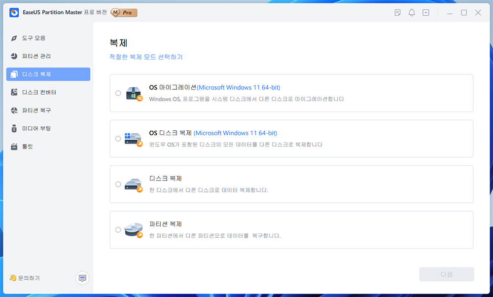Click the 다음 button
The width and height of the screenshot is (493, 297).
tap(447, 274)
